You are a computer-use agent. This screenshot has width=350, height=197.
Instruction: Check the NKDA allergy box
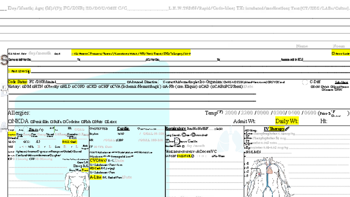pyautogui.click(x=10, y=122)
